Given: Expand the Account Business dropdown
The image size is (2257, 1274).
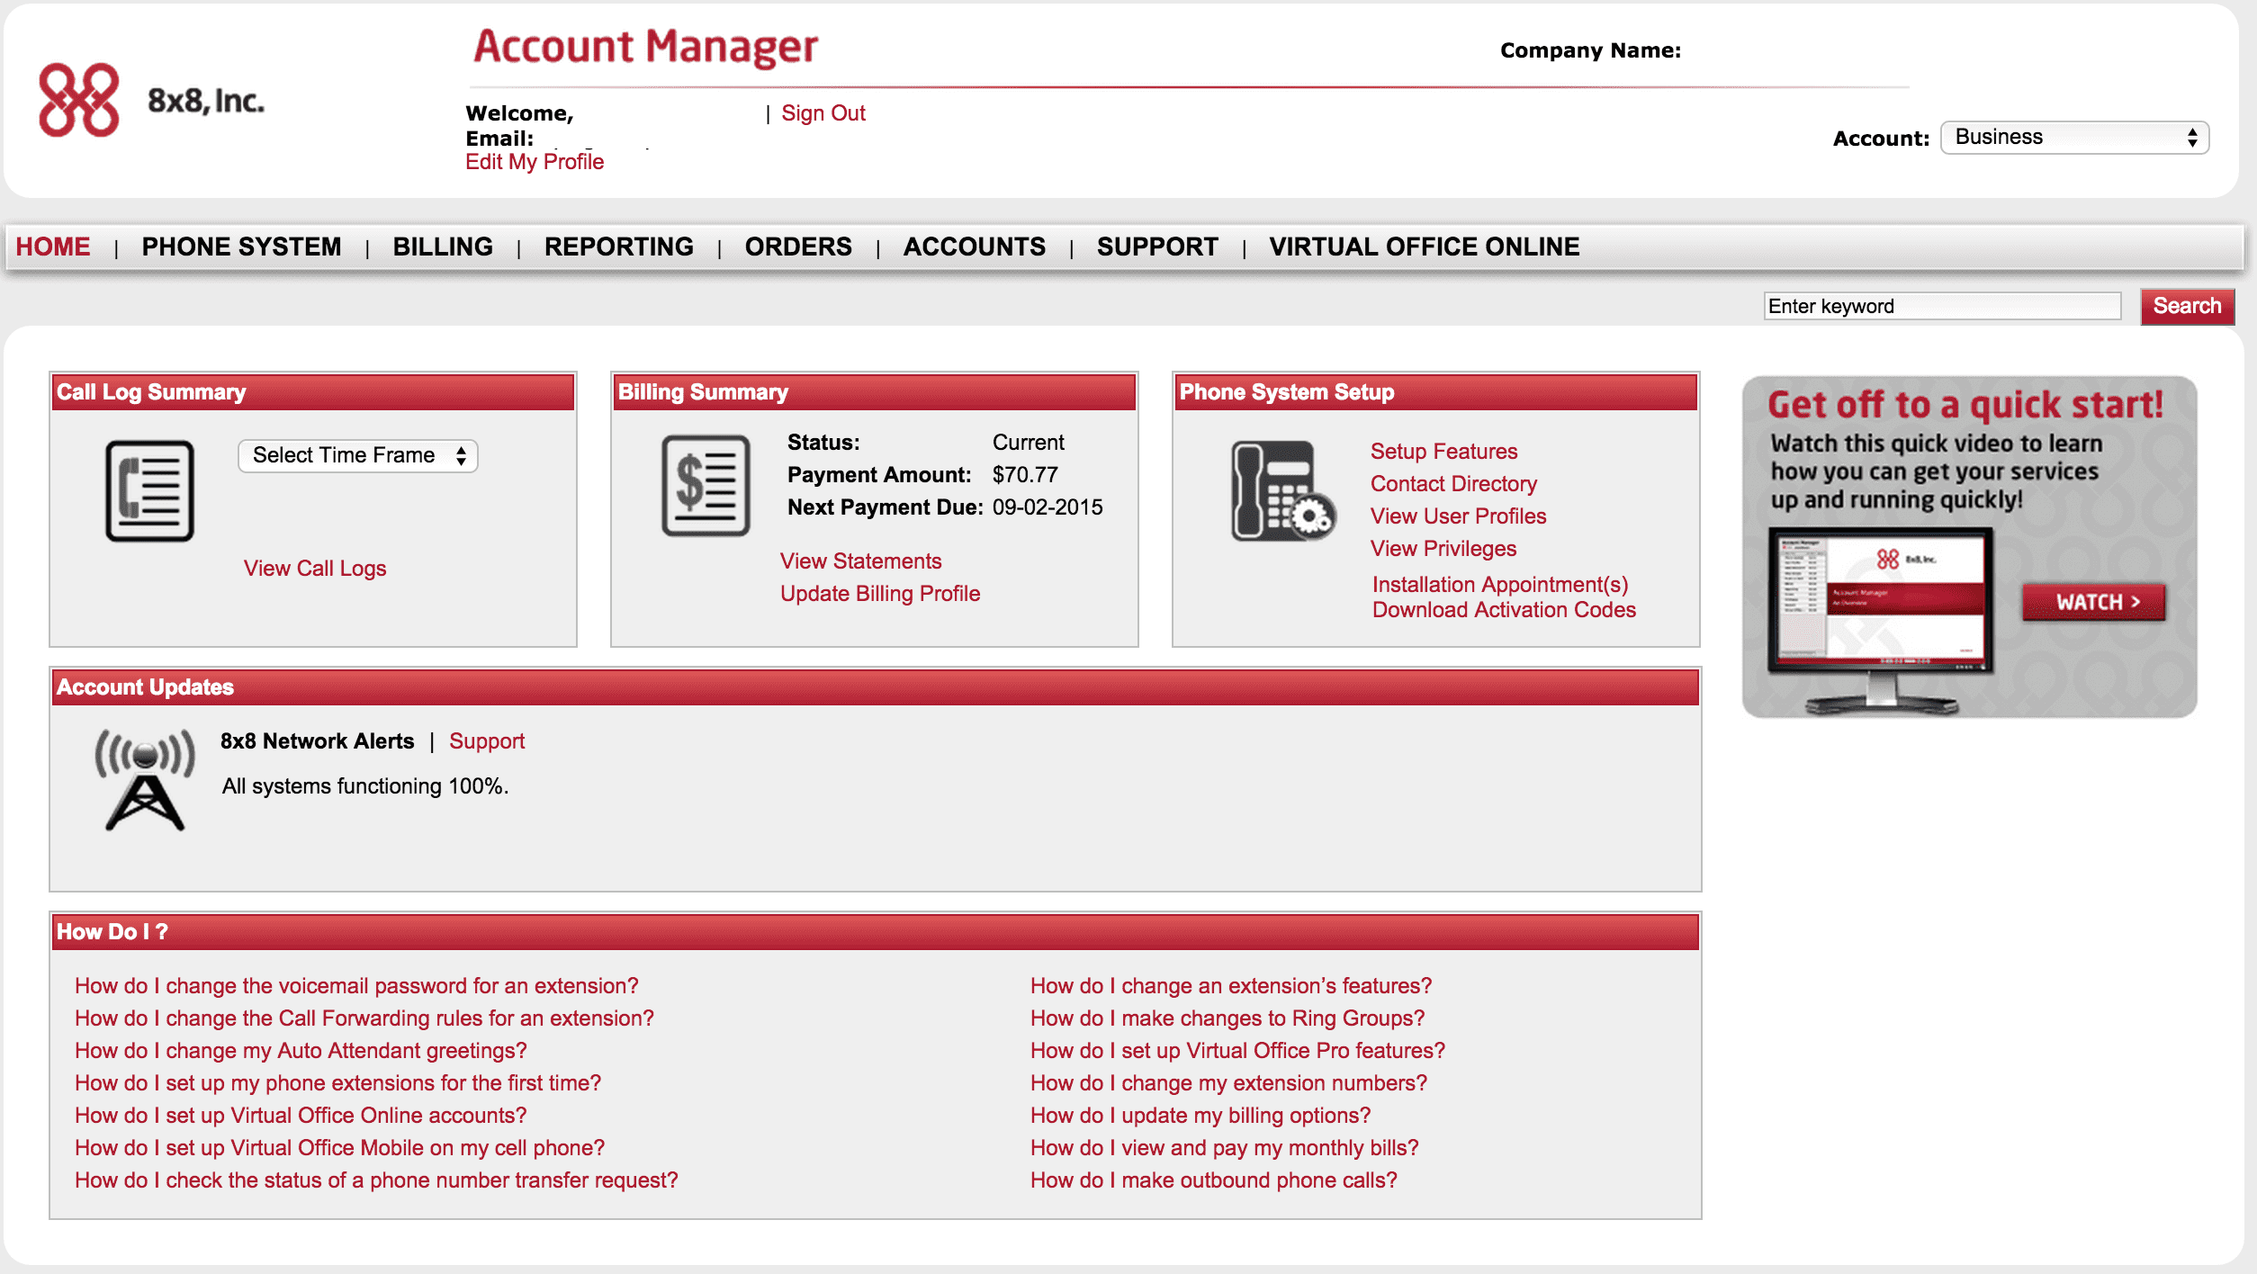Looking at the screenshot, I should pyautogui.click(x=2073, y=138).
